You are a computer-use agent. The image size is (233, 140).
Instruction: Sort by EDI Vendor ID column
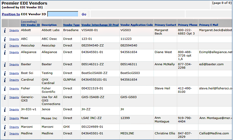pyautogui.click(x=30, y=25)
